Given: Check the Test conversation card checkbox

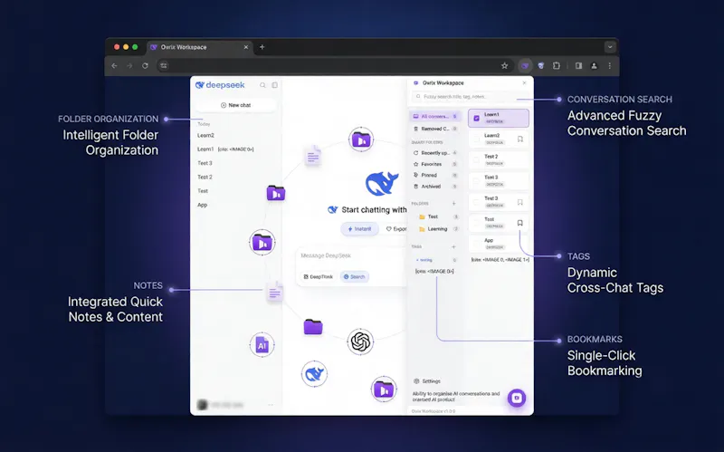Looking at the screenshot, I should (x=477, y=223).
